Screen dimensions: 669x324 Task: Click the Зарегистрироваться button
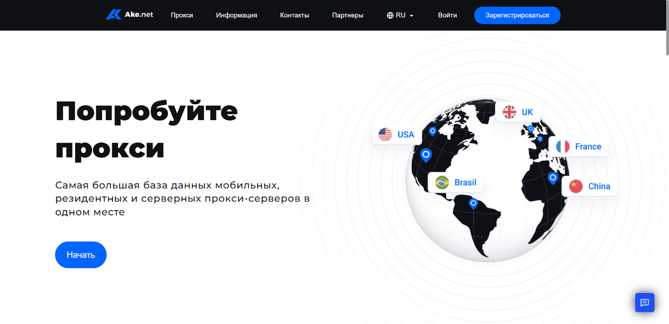[x=517, y=16]
